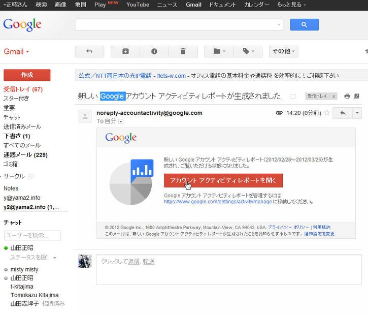368x315 pixels.
Task: Open 地図 maps in top bar
Action: [x=80, y=5]
